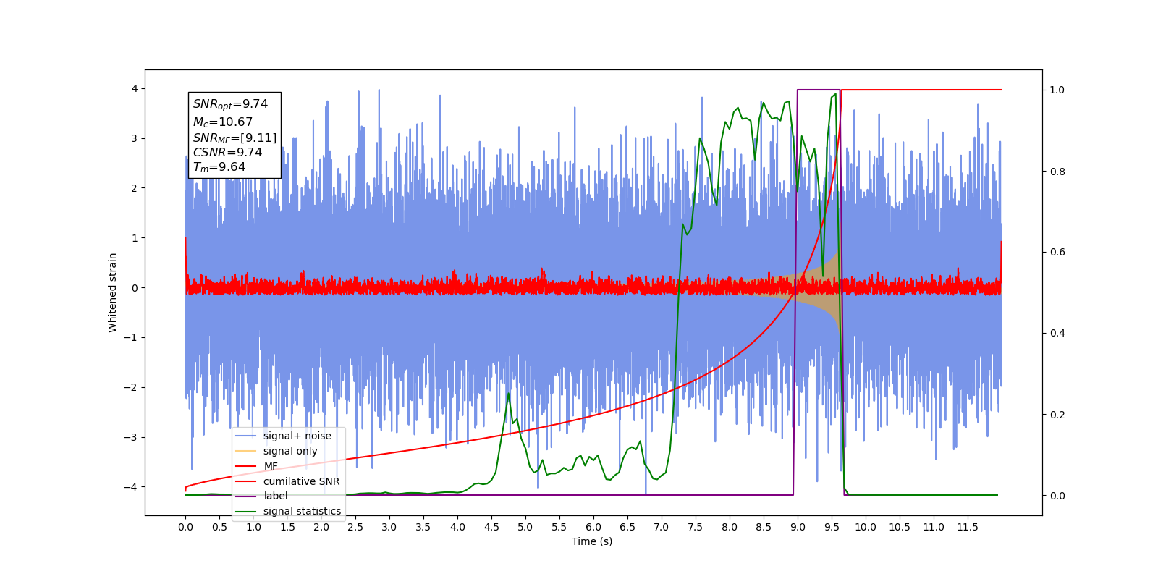
Task: Click the right y-axis tick label 0.6
Action: point(1057,253)
